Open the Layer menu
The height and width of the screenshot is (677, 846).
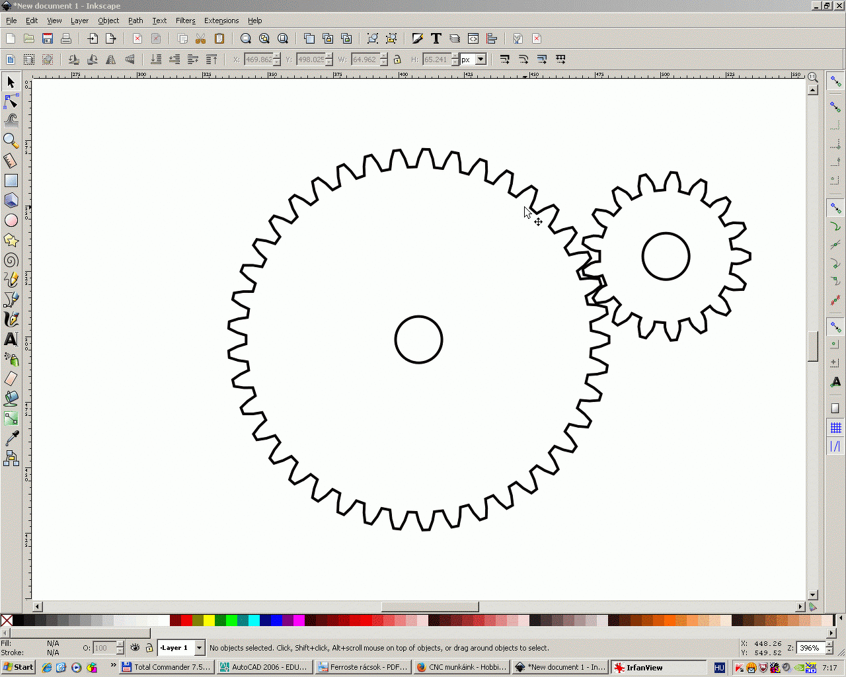(x=79, y=20)
